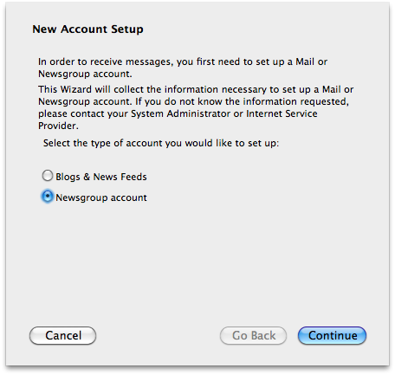
Task: Click the words 'System Administrator' in the description
Action: click(x=181, y=113)
